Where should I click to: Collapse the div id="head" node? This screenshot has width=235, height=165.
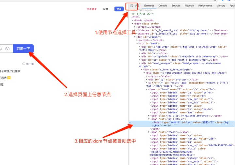pyautogui.click(x=137, y=43)
